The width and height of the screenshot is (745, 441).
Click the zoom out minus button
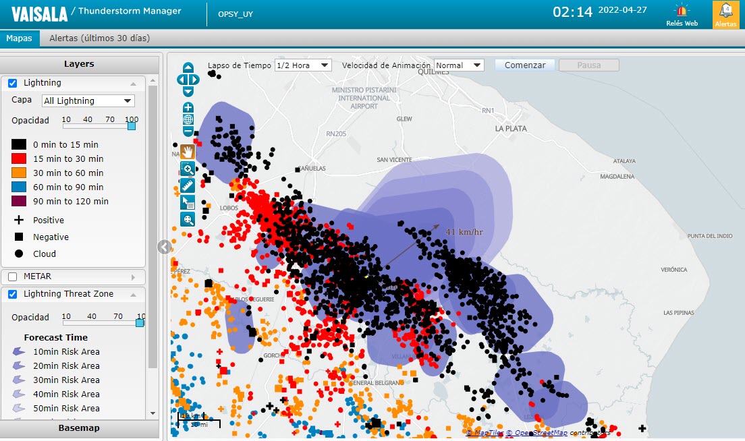tap(188, 131)
